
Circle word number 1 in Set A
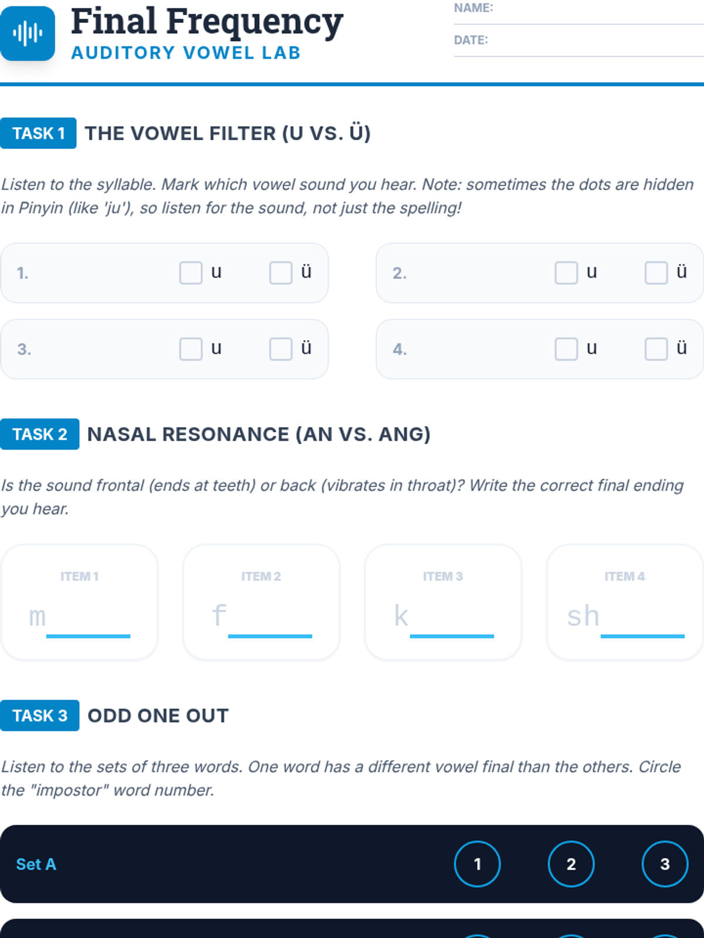tap(477, 864)
